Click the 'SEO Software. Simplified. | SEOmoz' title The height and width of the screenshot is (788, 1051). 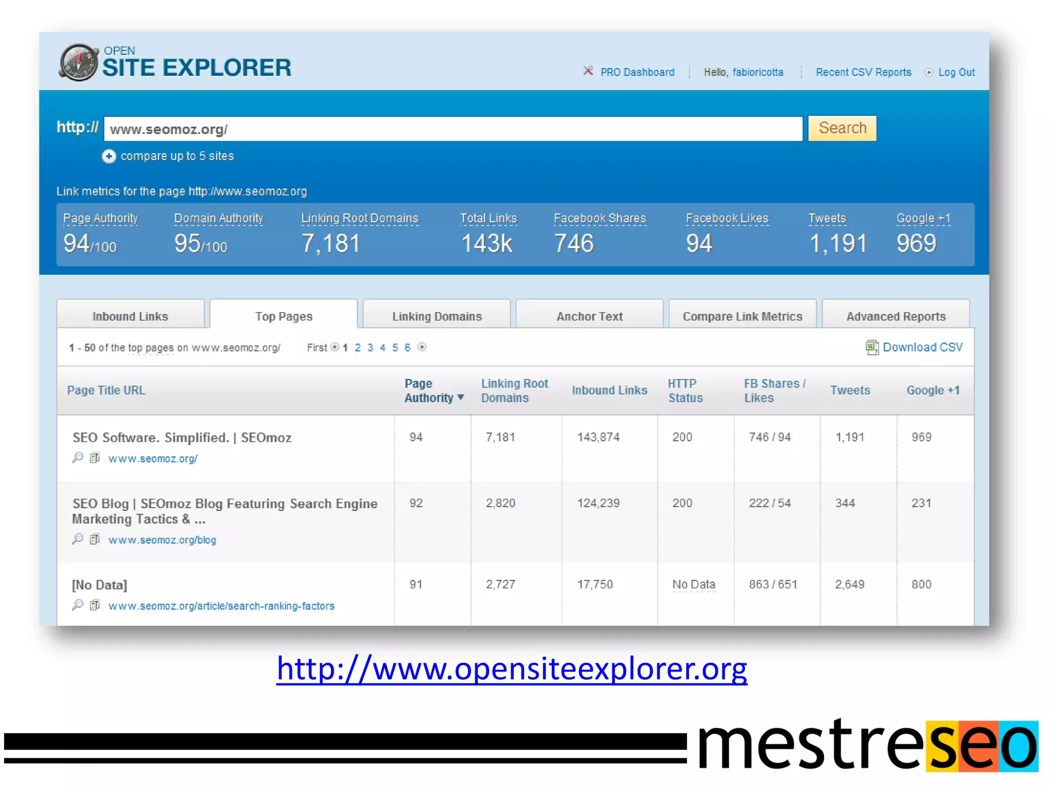182,438
